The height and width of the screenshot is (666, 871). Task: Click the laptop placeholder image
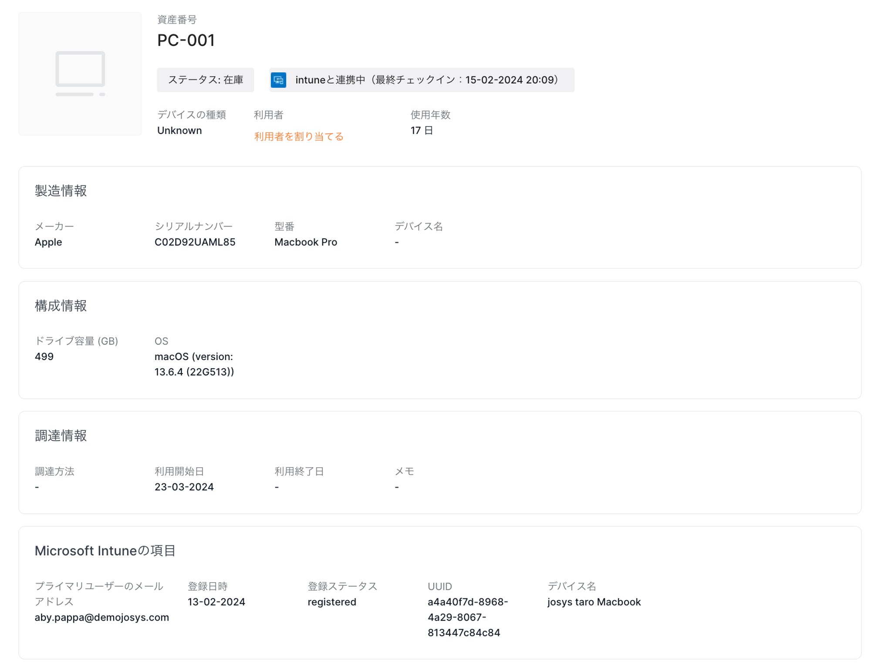click(80, 74)
